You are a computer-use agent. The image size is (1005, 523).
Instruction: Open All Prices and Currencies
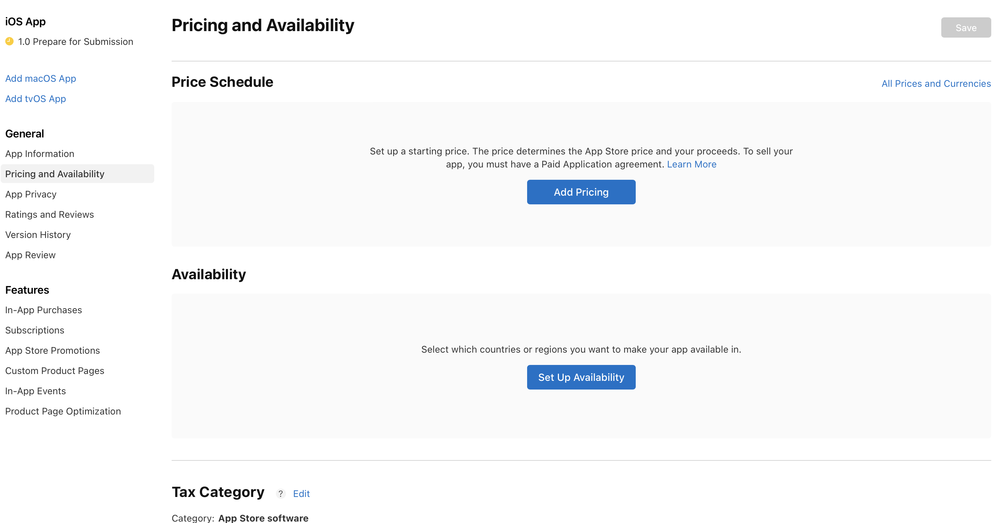point(936,83)
